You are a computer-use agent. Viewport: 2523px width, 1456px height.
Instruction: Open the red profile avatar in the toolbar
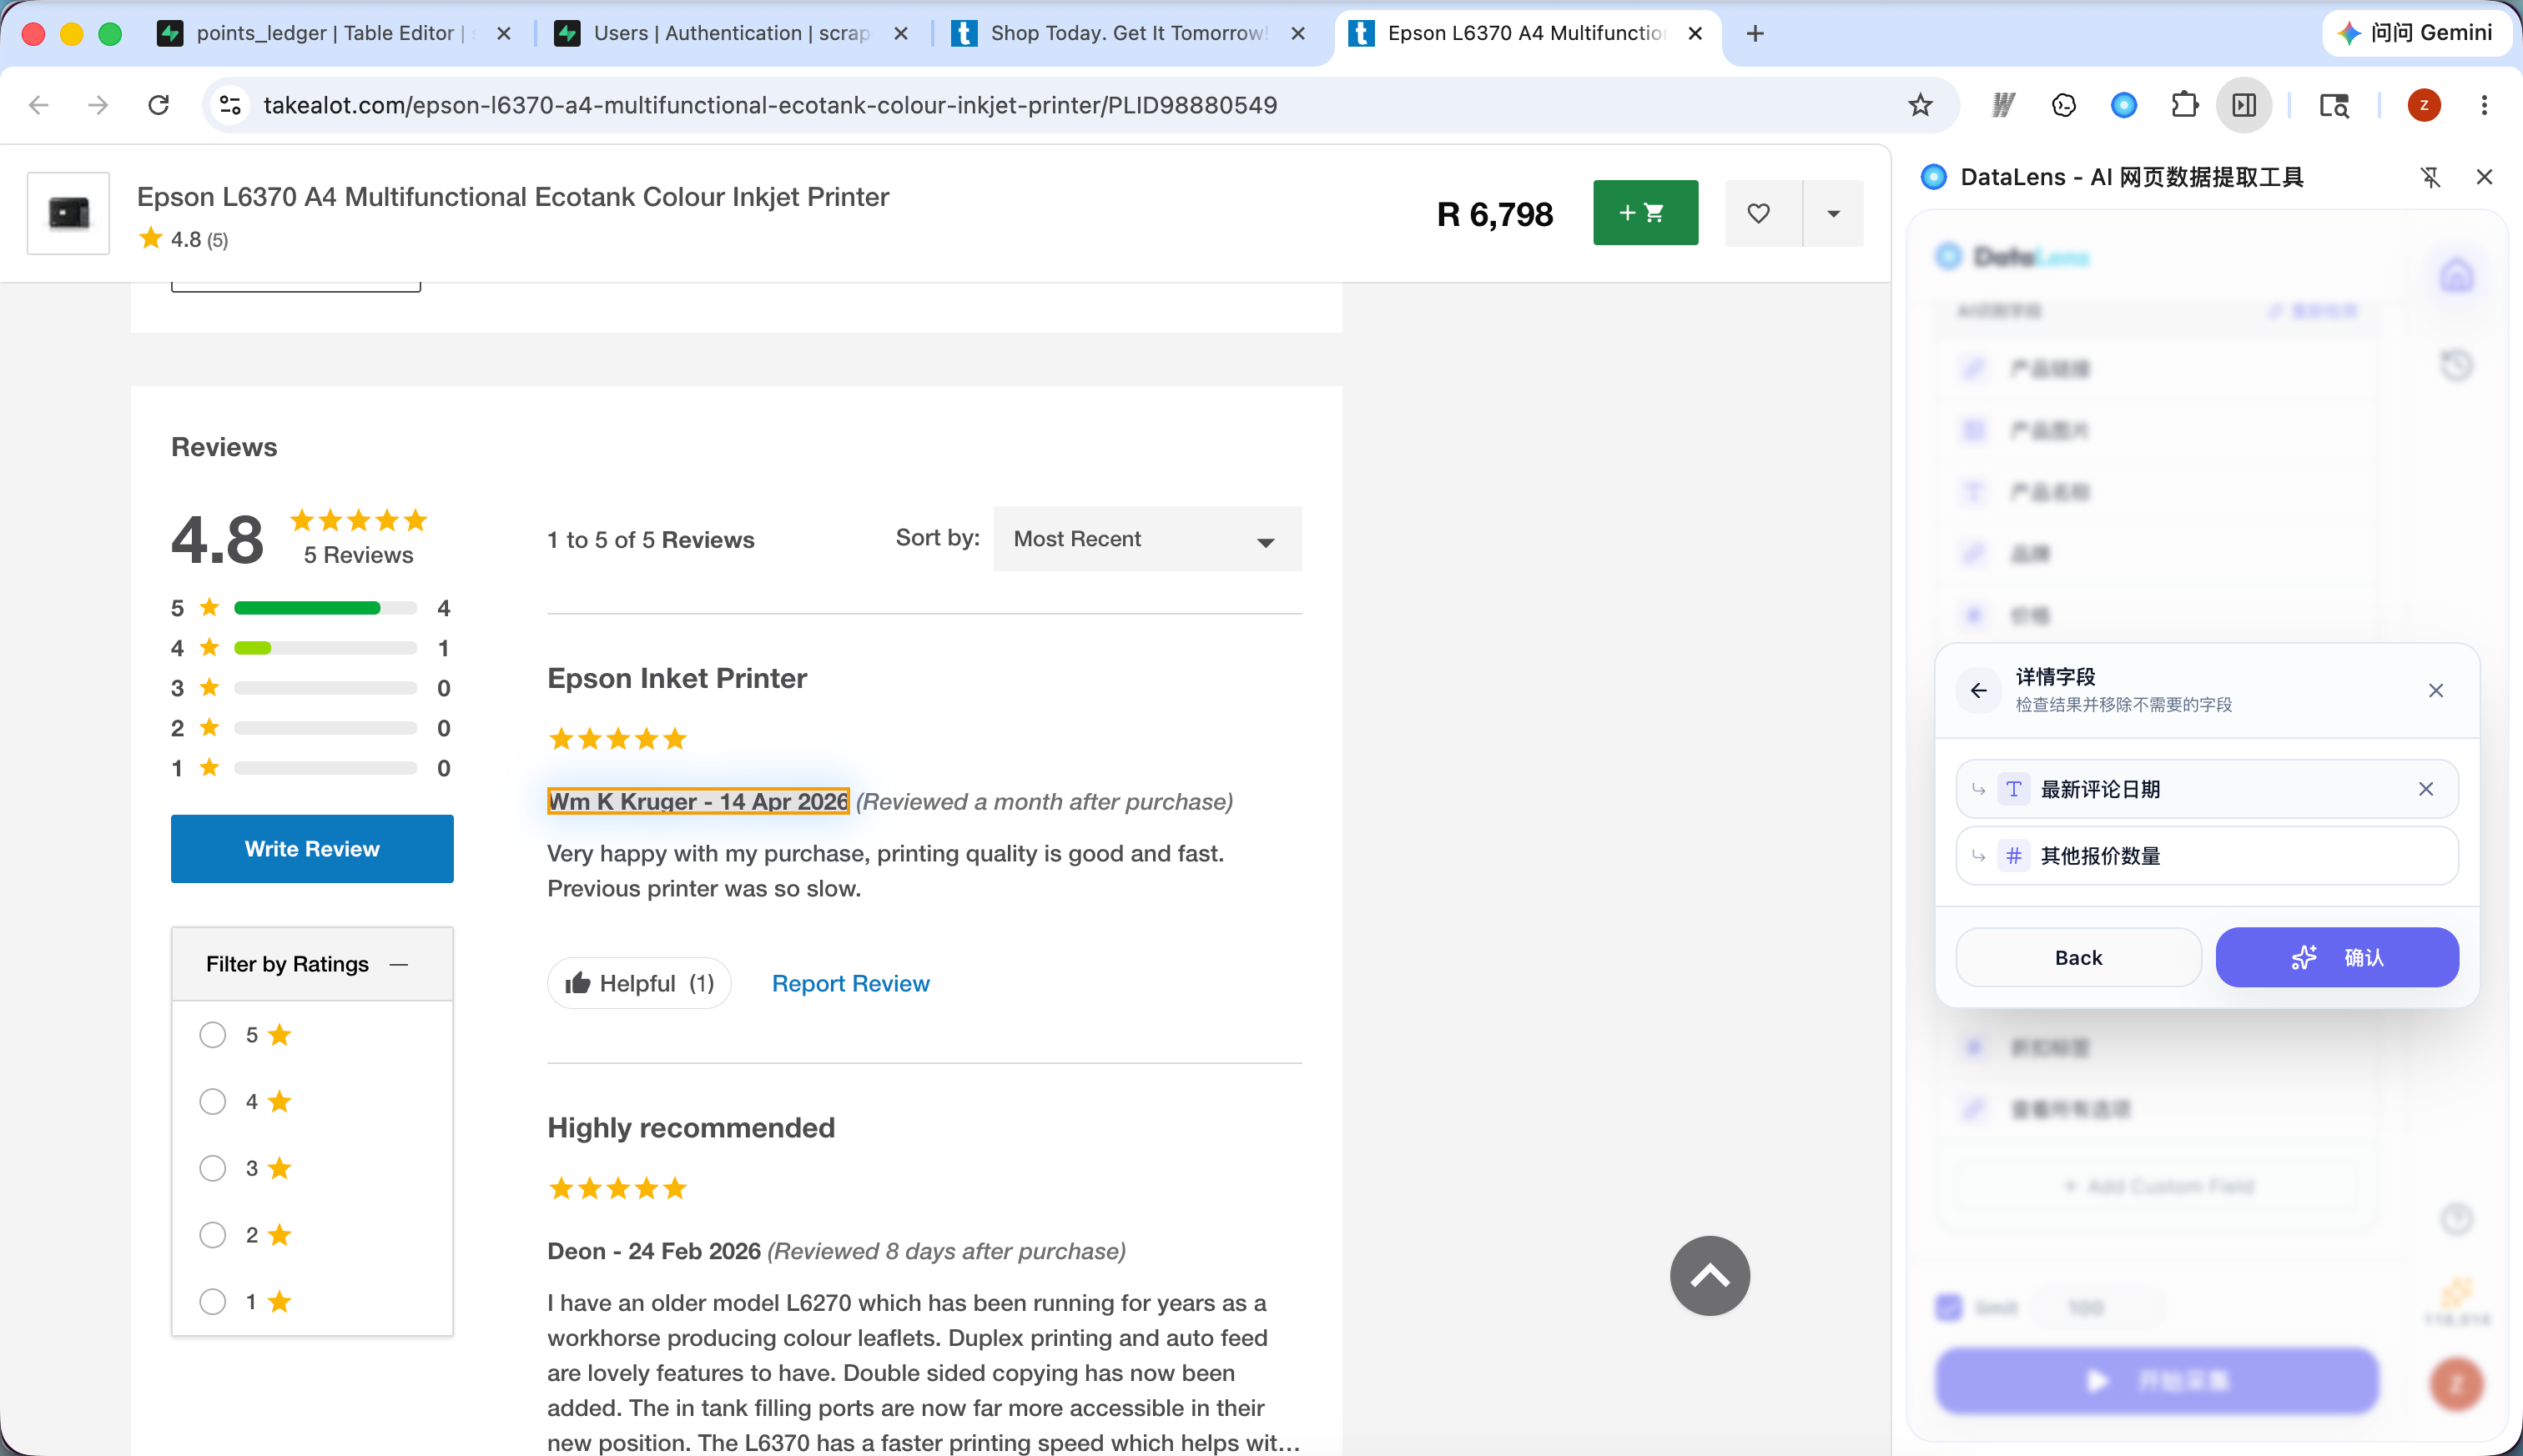coord(2424,105)
